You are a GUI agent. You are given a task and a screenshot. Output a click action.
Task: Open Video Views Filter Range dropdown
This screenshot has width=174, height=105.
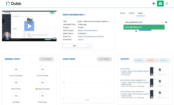tap(104, 59)
